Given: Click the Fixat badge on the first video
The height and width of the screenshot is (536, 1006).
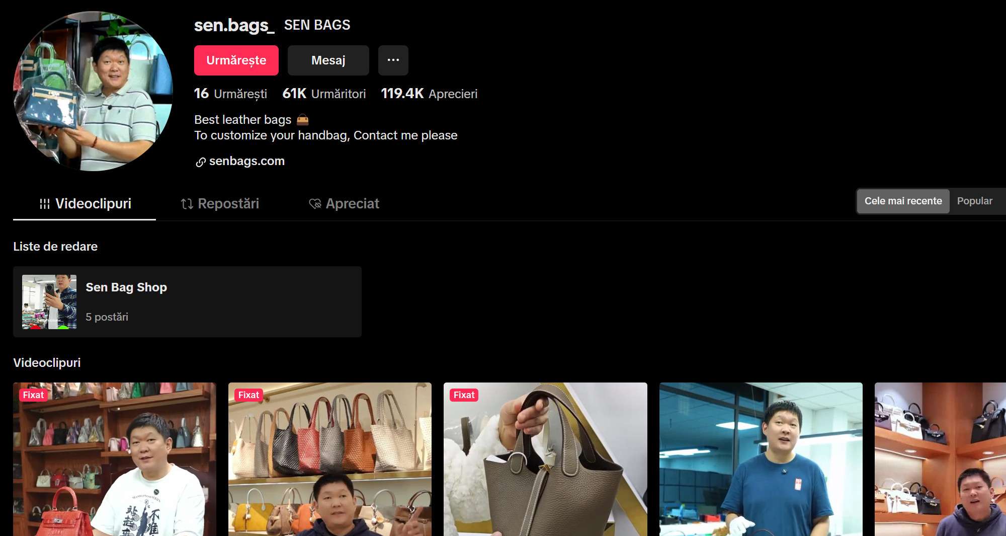Looking at the screenshot, I should tap(33, 395).
